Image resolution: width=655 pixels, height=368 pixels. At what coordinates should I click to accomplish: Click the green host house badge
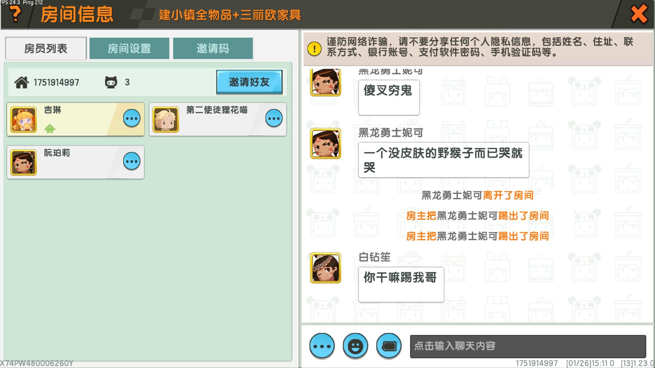tap(50, 129)
